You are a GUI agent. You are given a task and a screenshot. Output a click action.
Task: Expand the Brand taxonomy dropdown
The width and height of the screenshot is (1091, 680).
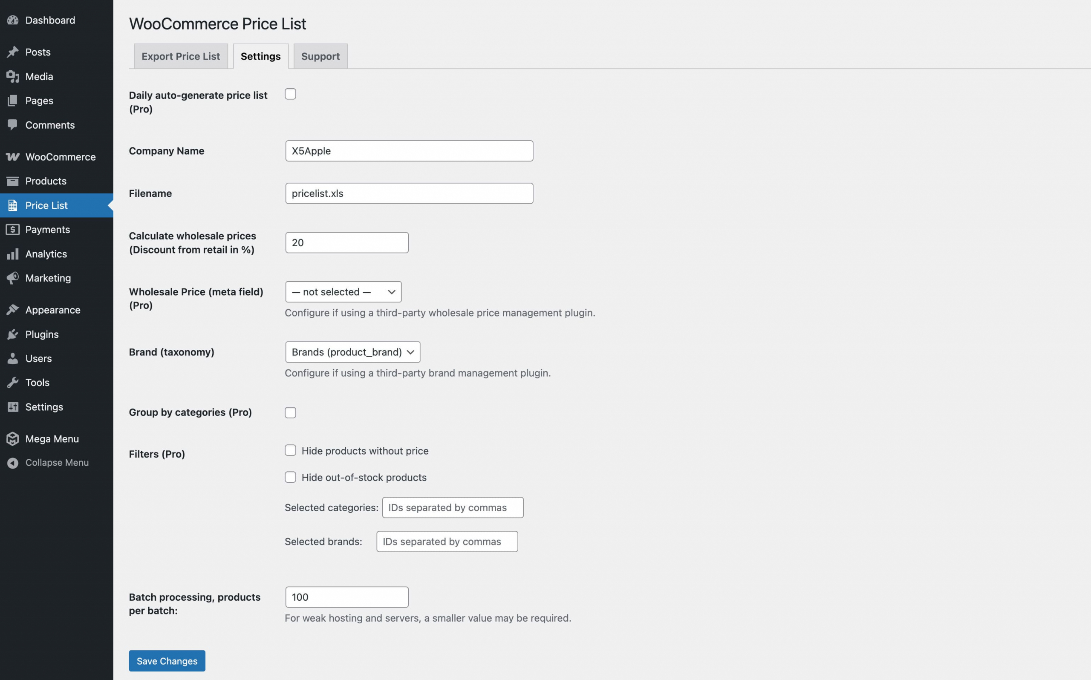352,352
